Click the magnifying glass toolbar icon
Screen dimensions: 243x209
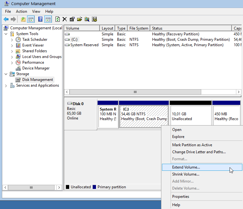click(x=87, y=19)
